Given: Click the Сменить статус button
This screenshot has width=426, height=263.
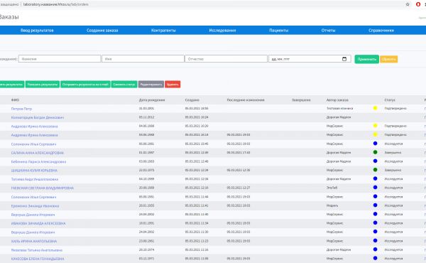Looking at the screenshot, I should click(x=124, y=85).
